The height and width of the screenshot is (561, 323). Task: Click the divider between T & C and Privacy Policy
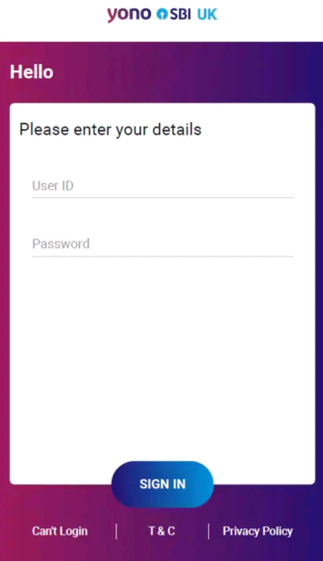[x=209, y=531]
